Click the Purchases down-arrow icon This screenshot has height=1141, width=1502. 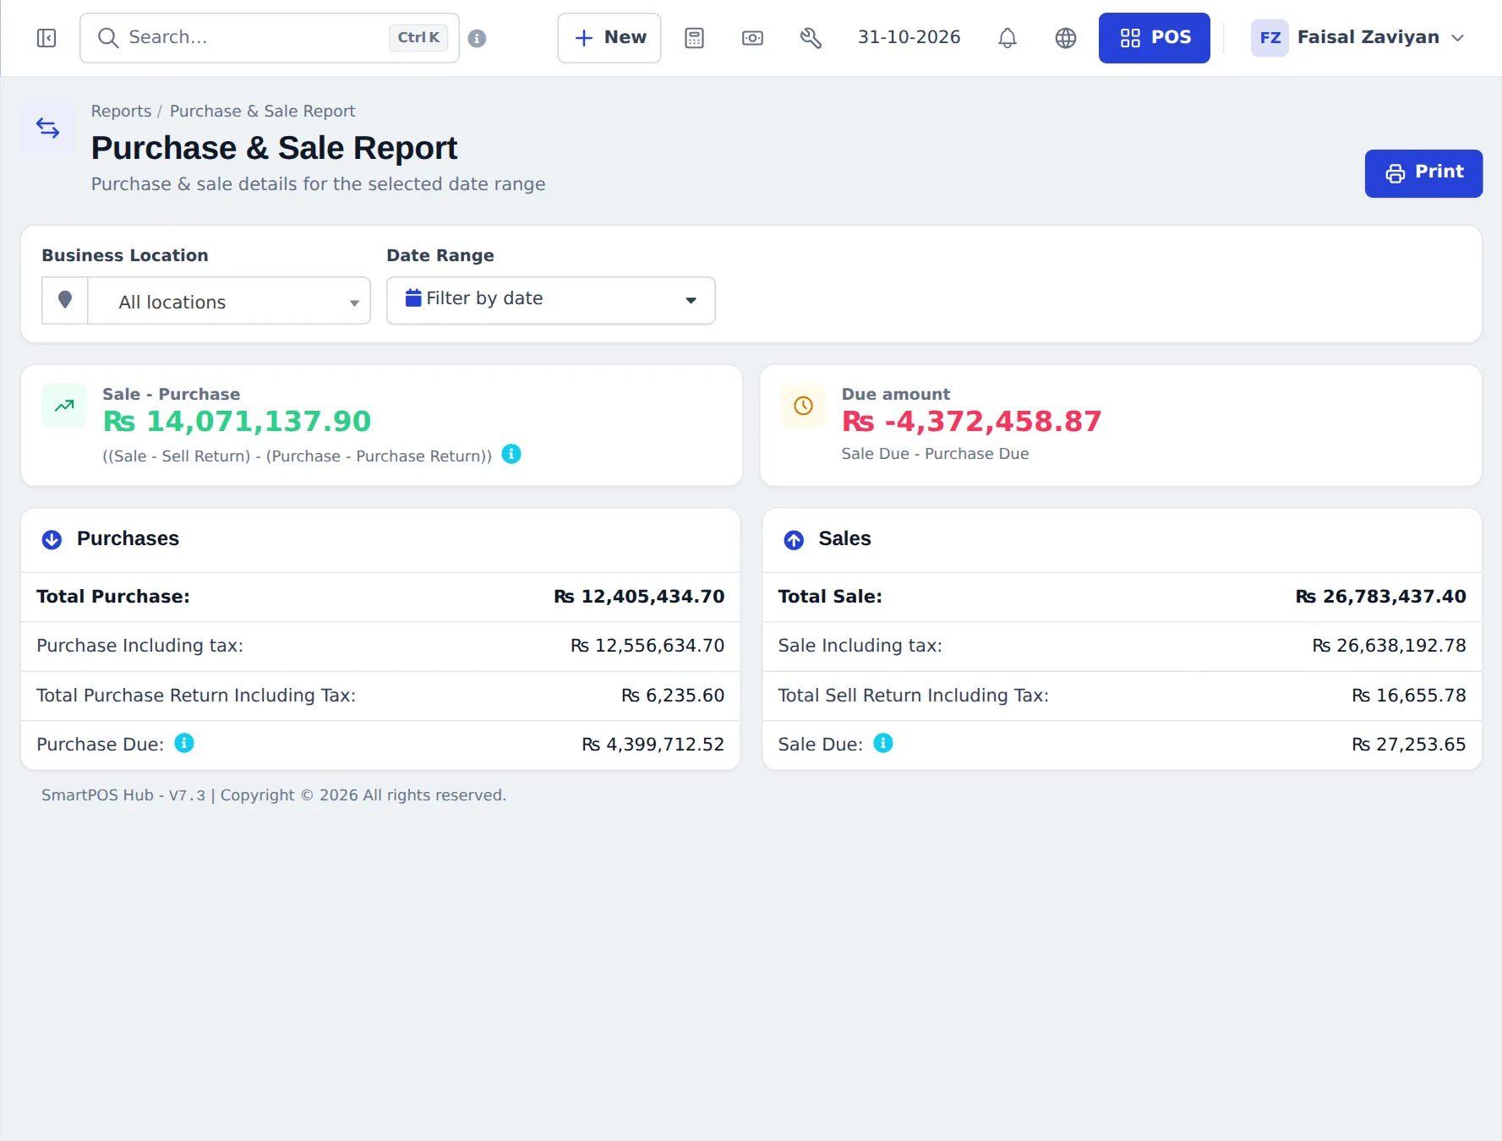click(52, 539)
